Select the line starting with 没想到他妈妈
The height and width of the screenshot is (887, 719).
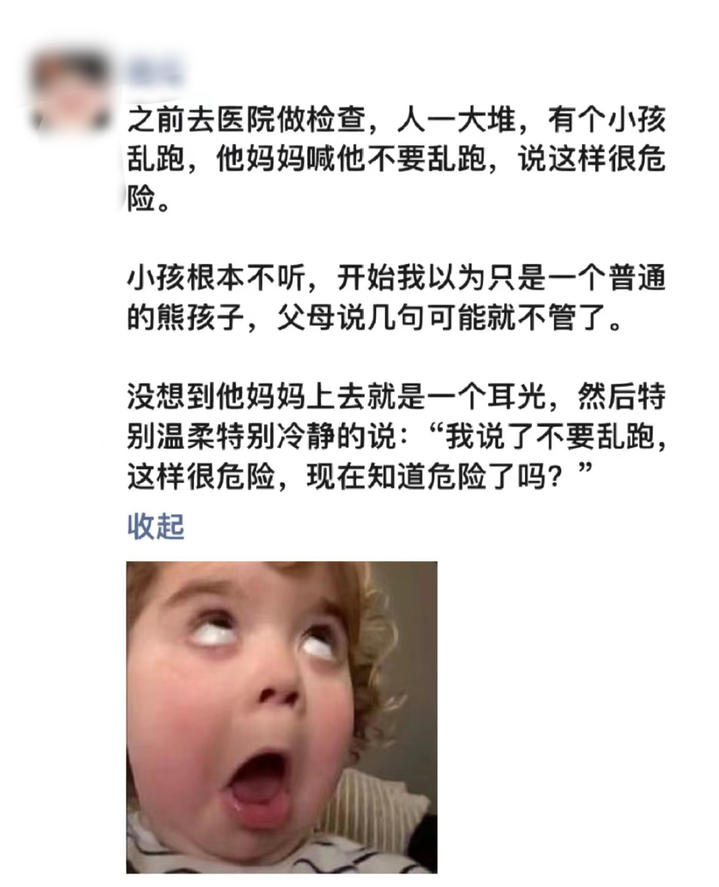tap(396, 397)
